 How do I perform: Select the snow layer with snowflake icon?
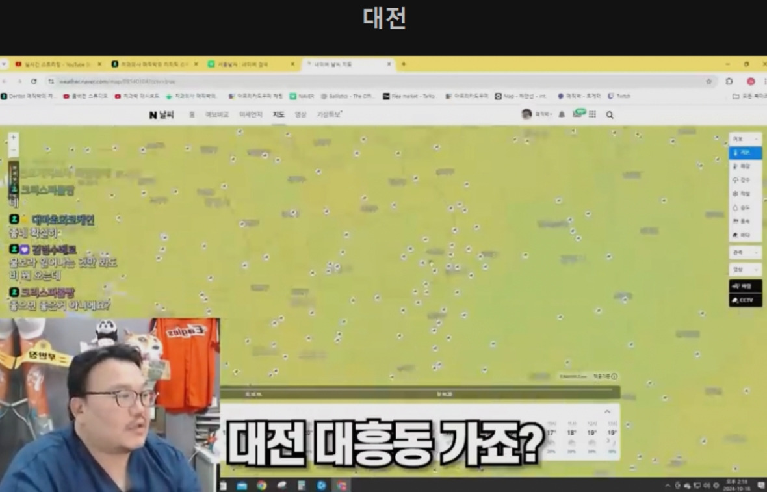pyautogui.click(x=745, y=194)
